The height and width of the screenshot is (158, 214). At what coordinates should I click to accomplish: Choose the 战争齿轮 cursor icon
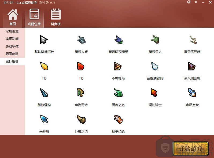coord(118,119)
